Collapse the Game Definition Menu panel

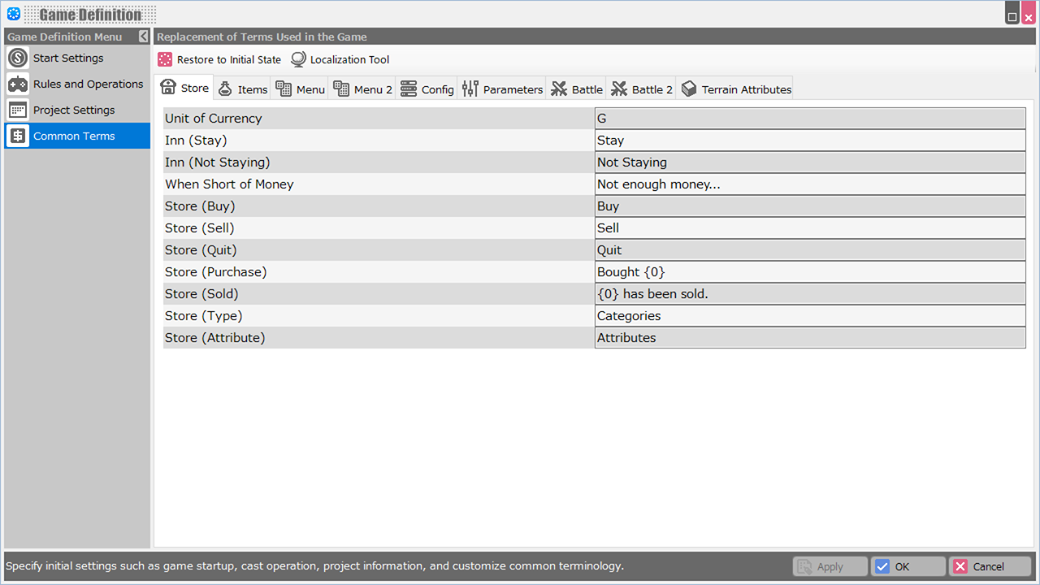[144, 37]
